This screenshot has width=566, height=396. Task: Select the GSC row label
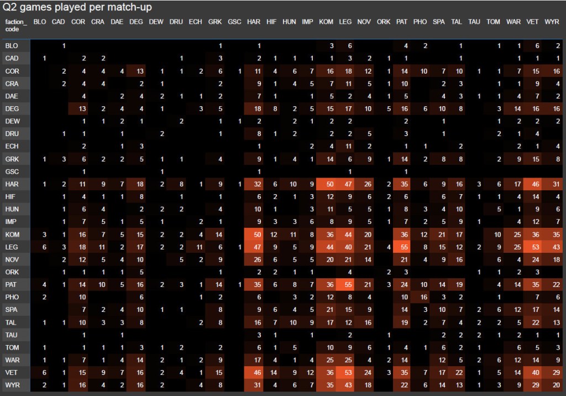click(x=12, y=171)
